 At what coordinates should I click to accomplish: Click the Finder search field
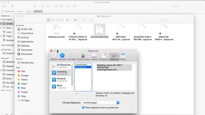click(x=167, y=20)
